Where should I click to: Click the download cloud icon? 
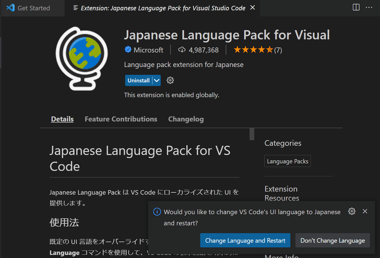[x=182, y=50]
